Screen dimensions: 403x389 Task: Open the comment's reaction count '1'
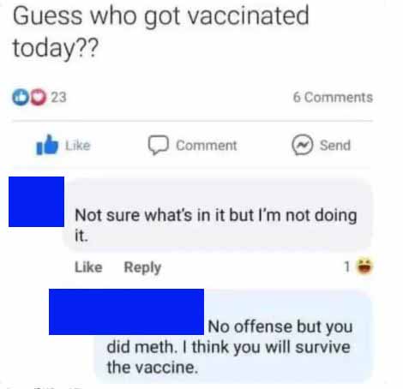346,266
